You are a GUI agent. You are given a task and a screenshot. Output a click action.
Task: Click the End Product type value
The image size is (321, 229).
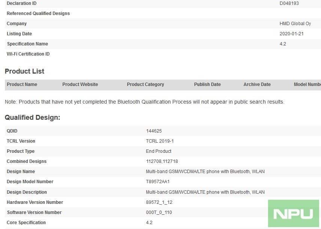(158, 151)
